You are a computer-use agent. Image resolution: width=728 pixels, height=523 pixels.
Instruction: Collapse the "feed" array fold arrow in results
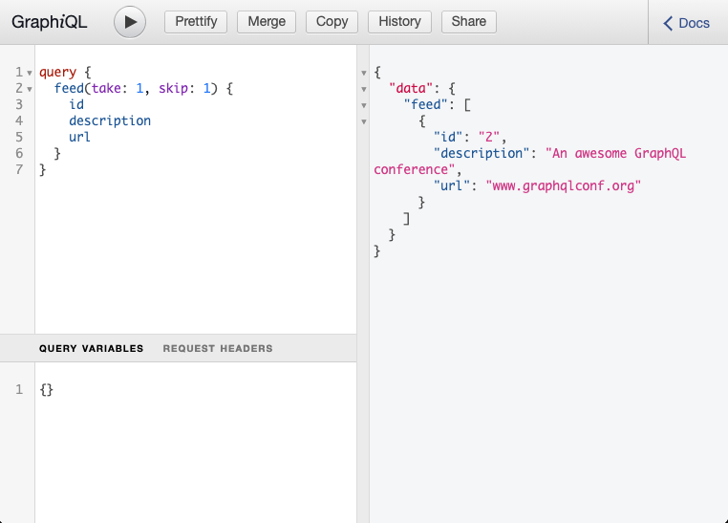(x=364, y=105)
